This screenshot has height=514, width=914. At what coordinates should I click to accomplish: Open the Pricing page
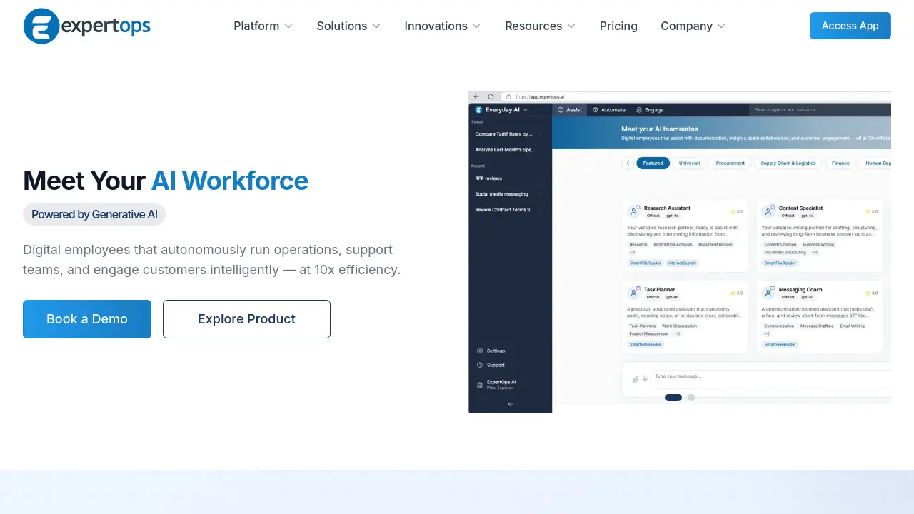(x=618, y=26)
